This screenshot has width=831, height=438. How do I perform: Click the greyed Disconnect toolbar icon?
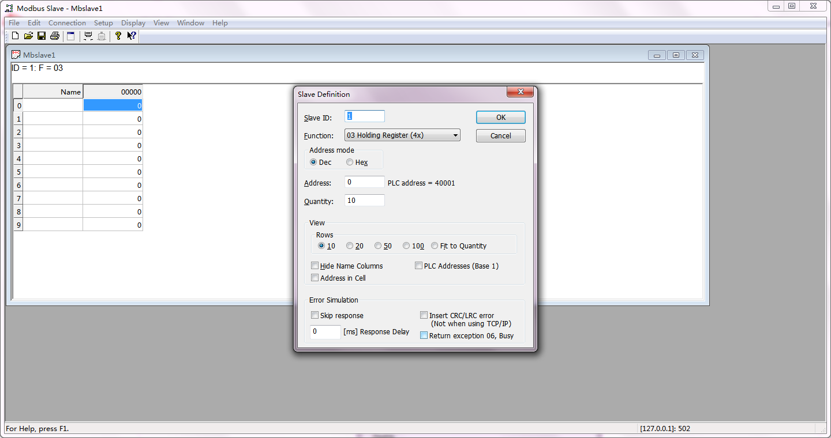[x=102, y=36]
